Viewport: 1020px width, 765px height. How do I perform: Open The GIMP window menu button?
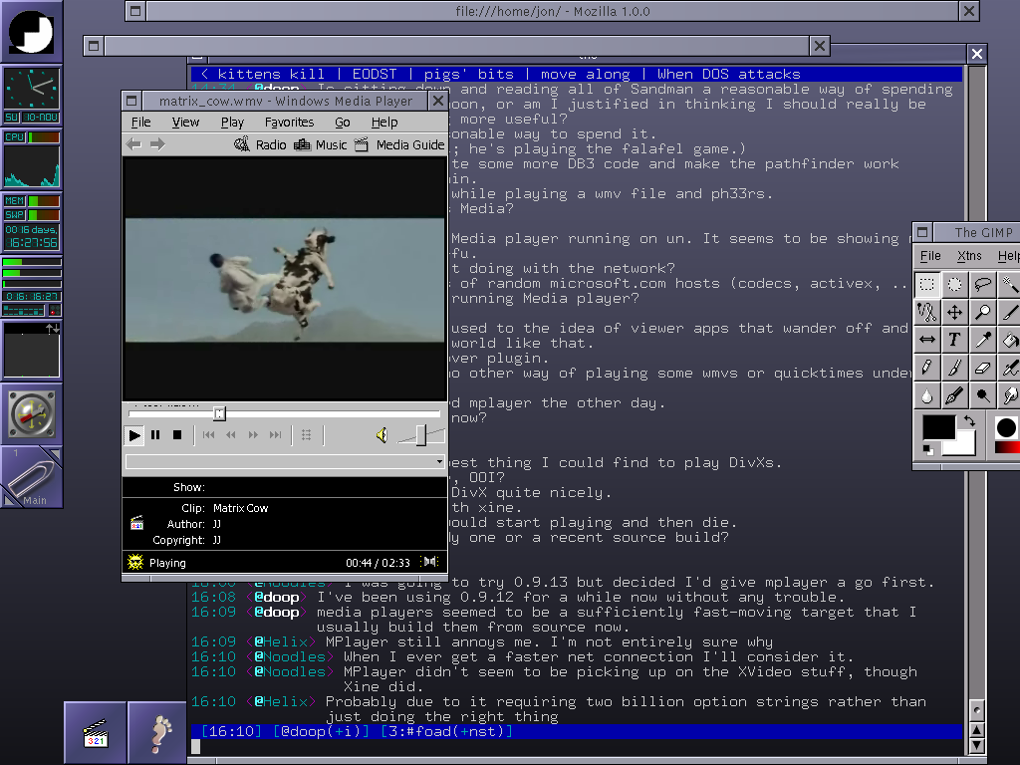coord(922,232)
